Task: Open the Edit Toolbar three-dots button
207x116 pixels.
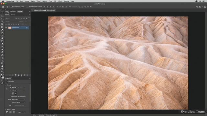Action: 2,72
